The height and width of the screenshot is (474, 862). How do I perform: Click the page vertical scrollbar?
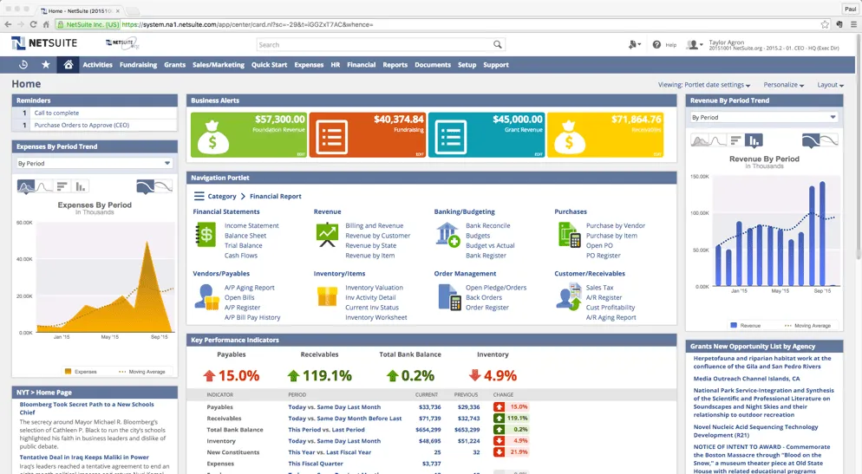point(859,148)
